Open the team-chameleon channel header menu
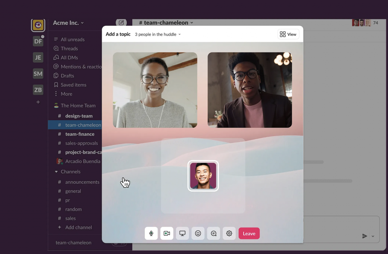 click(x=165, y=23)
